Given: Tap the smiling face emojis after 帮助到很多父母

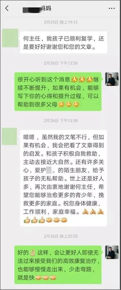Looking at the screenshot, I should coord(69,105).
